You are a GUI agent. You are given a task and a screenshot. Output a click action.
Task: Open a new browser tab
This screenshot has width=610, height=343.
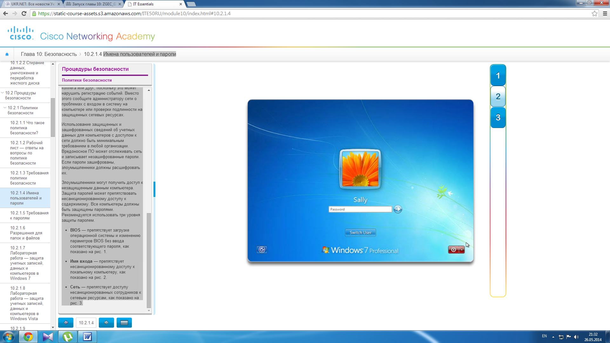point(191,4)
